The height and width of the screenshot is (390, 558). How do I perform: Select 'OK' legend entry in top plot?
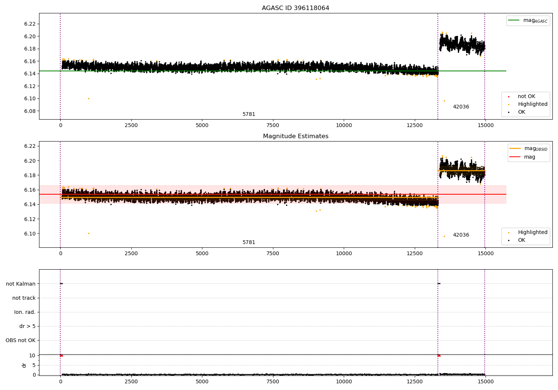522,112
